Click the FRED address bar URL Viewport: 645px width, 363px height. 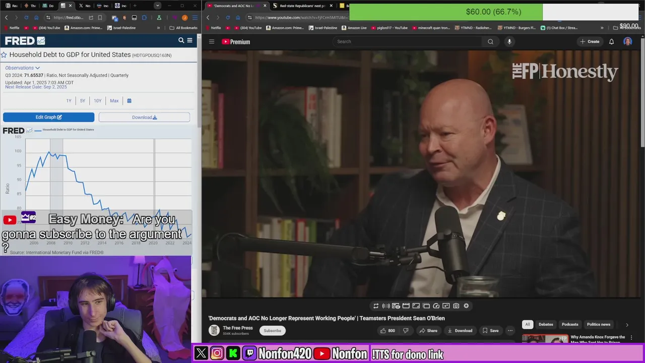[69, 18]
